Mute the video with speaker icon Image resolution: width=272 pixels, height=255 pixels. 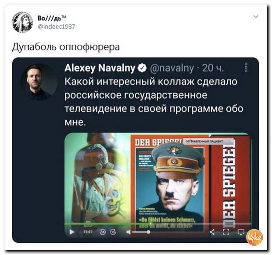tap(129, 232)
